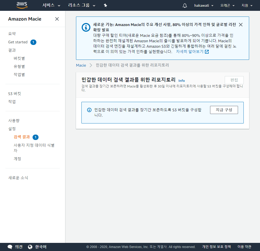This screenshot has width=260, height=251.
Task: Expand the hakawati account menu
Action: click(204, 6)
